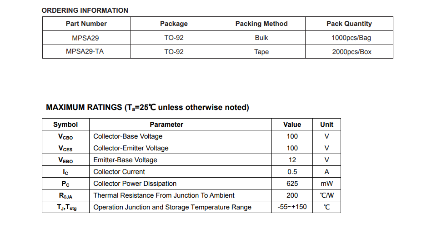Image resolution: width=437 pixels, height=239 pixels.
Task: Select Collector Power Dissipation value 625
Action: coord(292,184)
